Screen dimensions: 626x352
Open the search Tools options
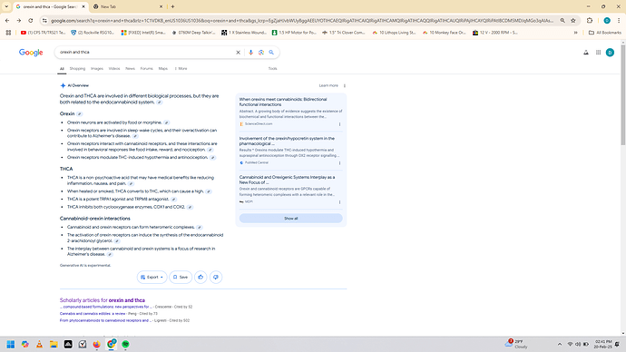[x=273, y=69]
